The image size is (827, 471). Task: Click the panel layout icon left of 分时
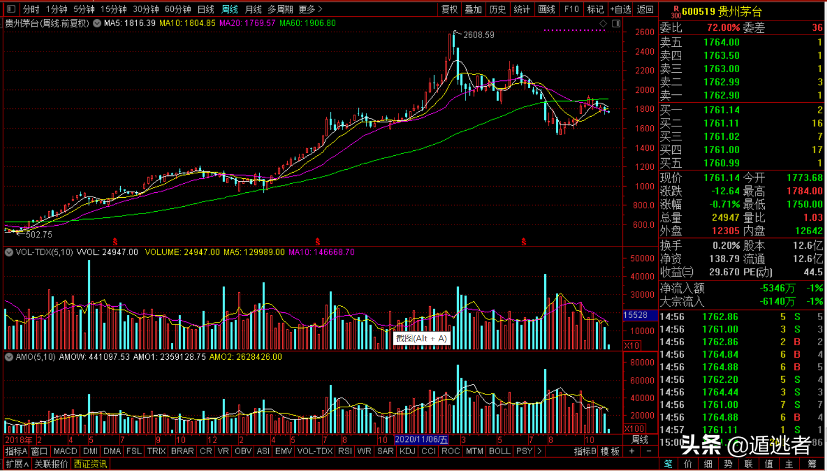point(11,9)
